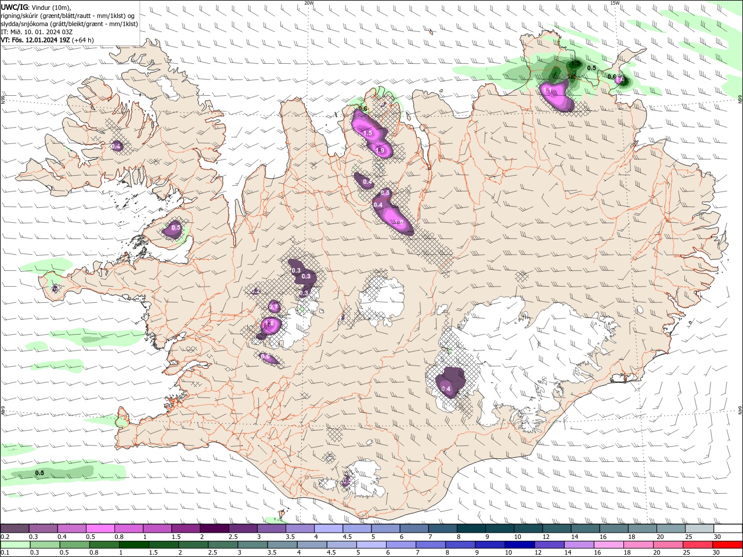Click the 'VT: Fös. 12.01.2024 19Z (+64 h)' line
This screenshot has height=557, width=743.
[x=47, y=40]
